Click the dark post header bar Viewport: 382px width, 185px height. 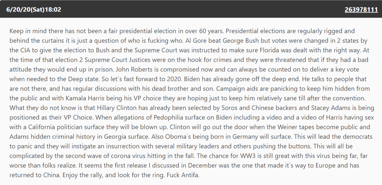click(x=191, y=9)
